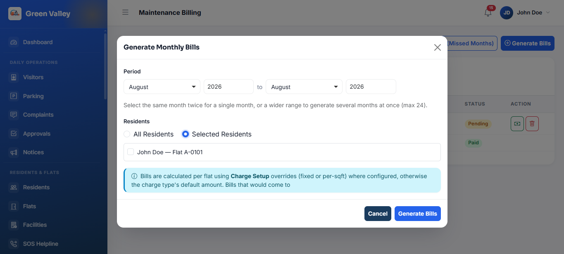Image resolution: width=564 pixels, height=254 pixels.
Task: Click the red trash icon for Pending bill
Action: coord(532,124)
